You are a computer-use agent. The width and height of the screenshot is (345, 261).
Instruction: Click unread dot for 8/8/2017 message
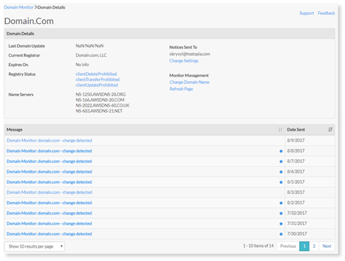pyautogui.click(x=281, y=151)
